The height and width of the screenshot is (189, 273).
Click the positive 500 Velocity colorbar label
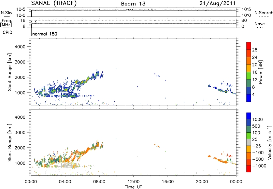pyautogui.click(x=256, y=126)
